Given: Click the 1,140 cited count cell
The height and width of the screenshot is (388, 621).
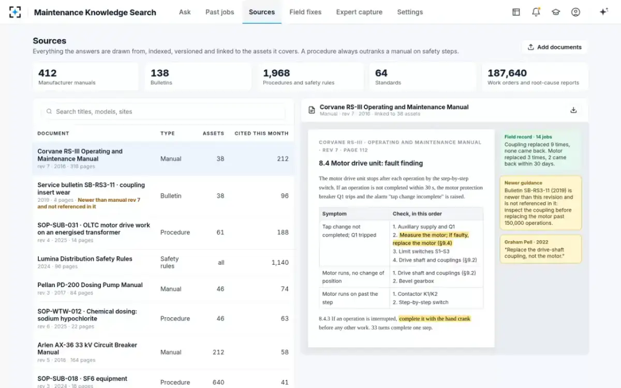Looking at the screenshot, I should [x=280, y=263].
